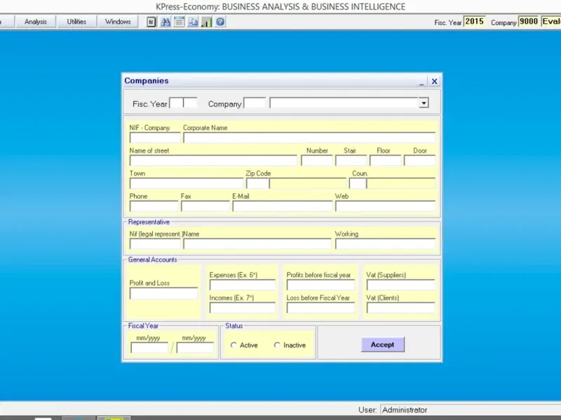561x420 pixels.
Task: Close the Companies dialog
Action: pos(434,81)
